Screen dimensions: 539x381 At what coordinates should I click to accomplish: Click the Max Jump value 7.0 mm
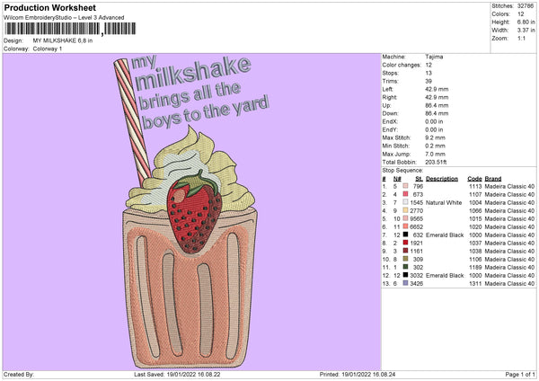pyautogui.click(x=435, y=154)
